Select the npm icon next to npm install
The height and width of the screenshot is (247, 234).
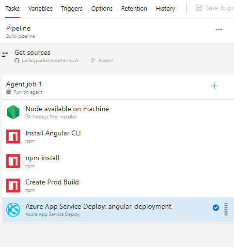[x=13, y=161]
